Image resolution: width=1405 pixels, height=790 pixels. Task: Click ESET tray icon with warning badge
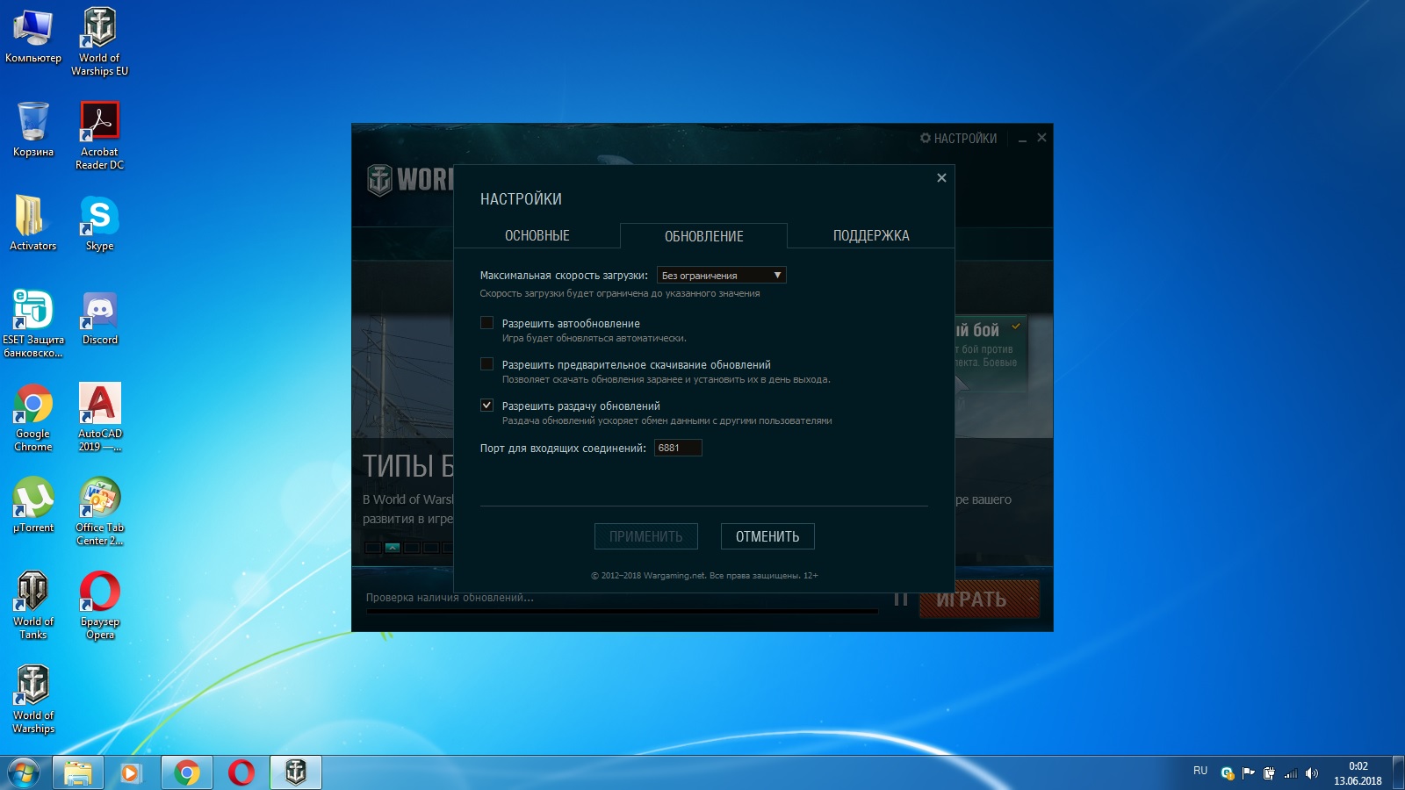point(1228,773)
